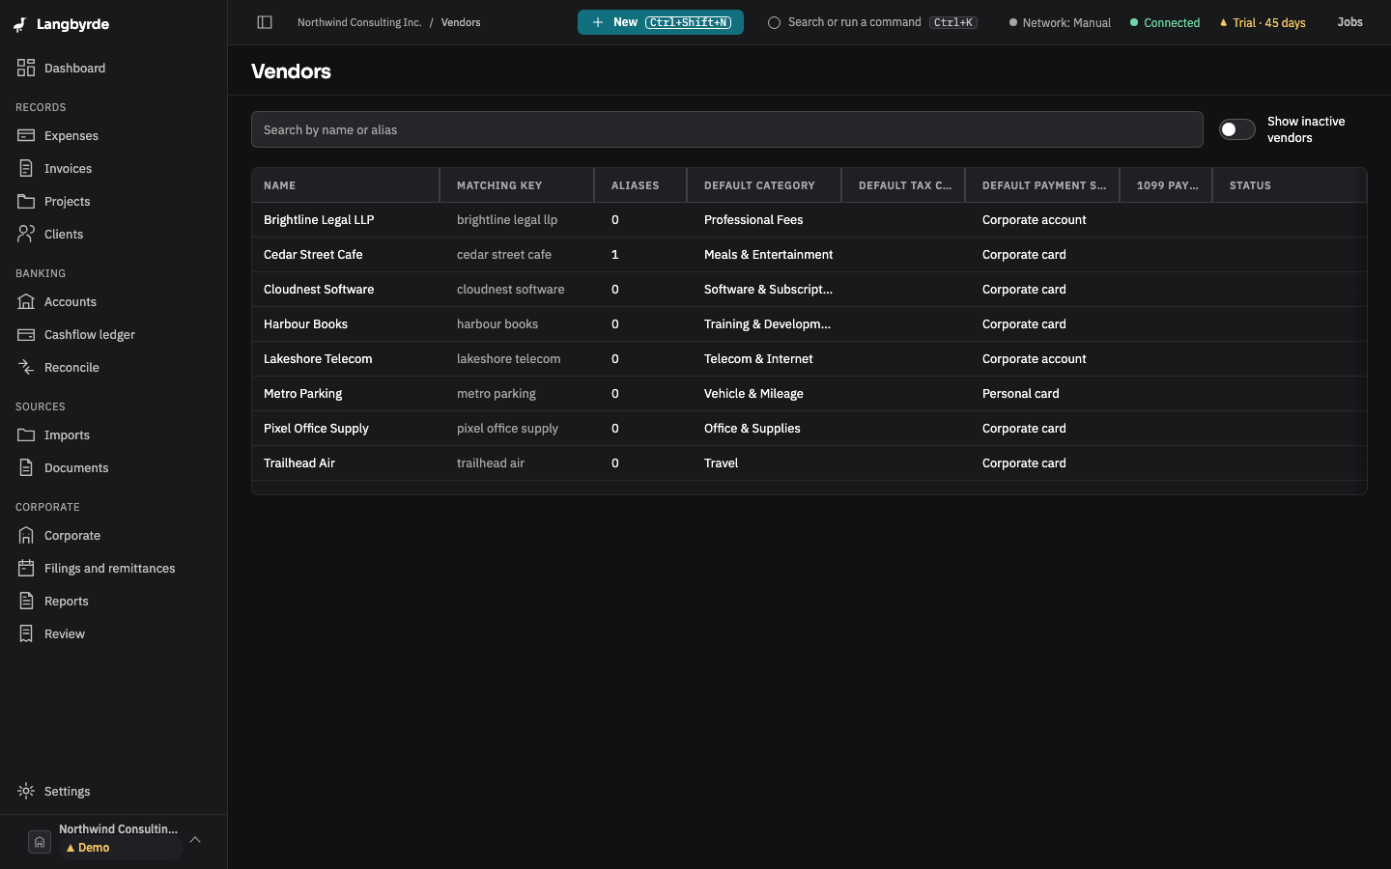Click the Network: Manual status

(x=1060, y=22)
